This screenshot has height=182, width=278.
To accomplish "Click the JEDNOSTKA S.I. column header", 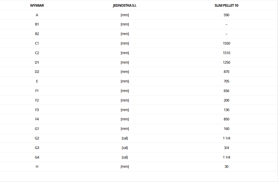I will coord(125,5).
